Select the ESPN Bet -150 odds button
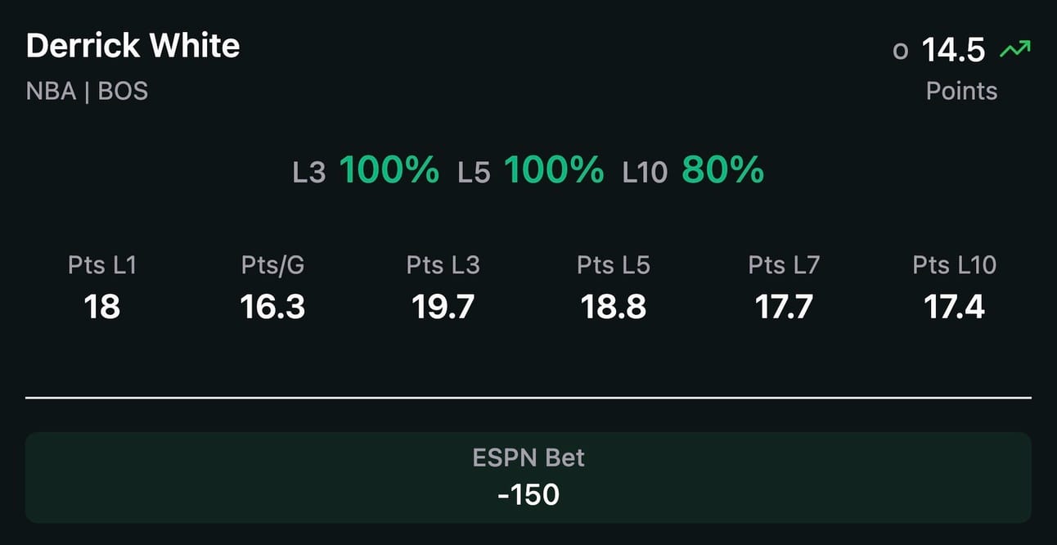The width and height of the screenshot is (1057, 545). (528, 478)
